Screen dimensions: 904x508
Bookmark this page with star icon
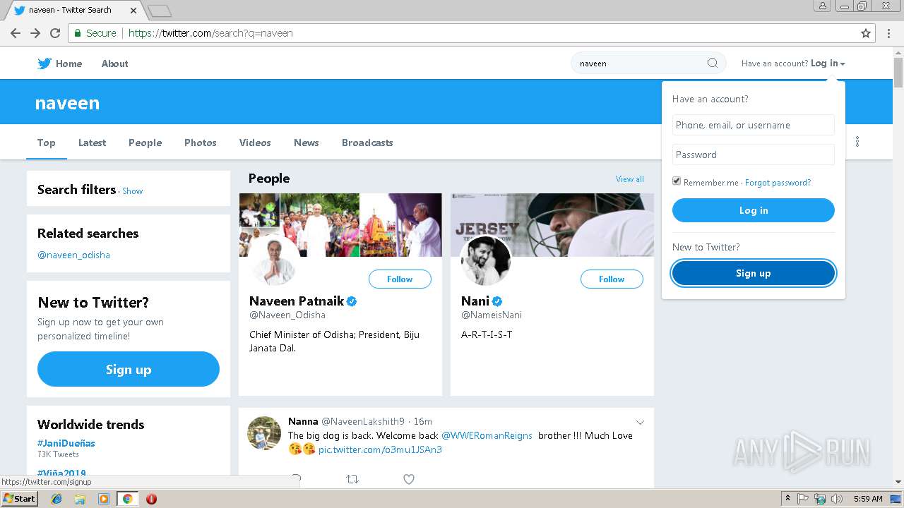pyautogui.click(x=866, y=33)
